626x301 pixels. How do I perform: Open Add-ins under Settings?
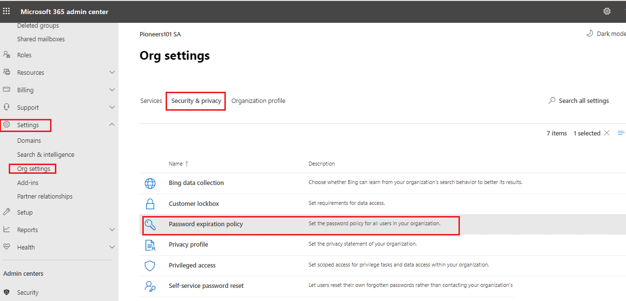[x=28, y=183]
